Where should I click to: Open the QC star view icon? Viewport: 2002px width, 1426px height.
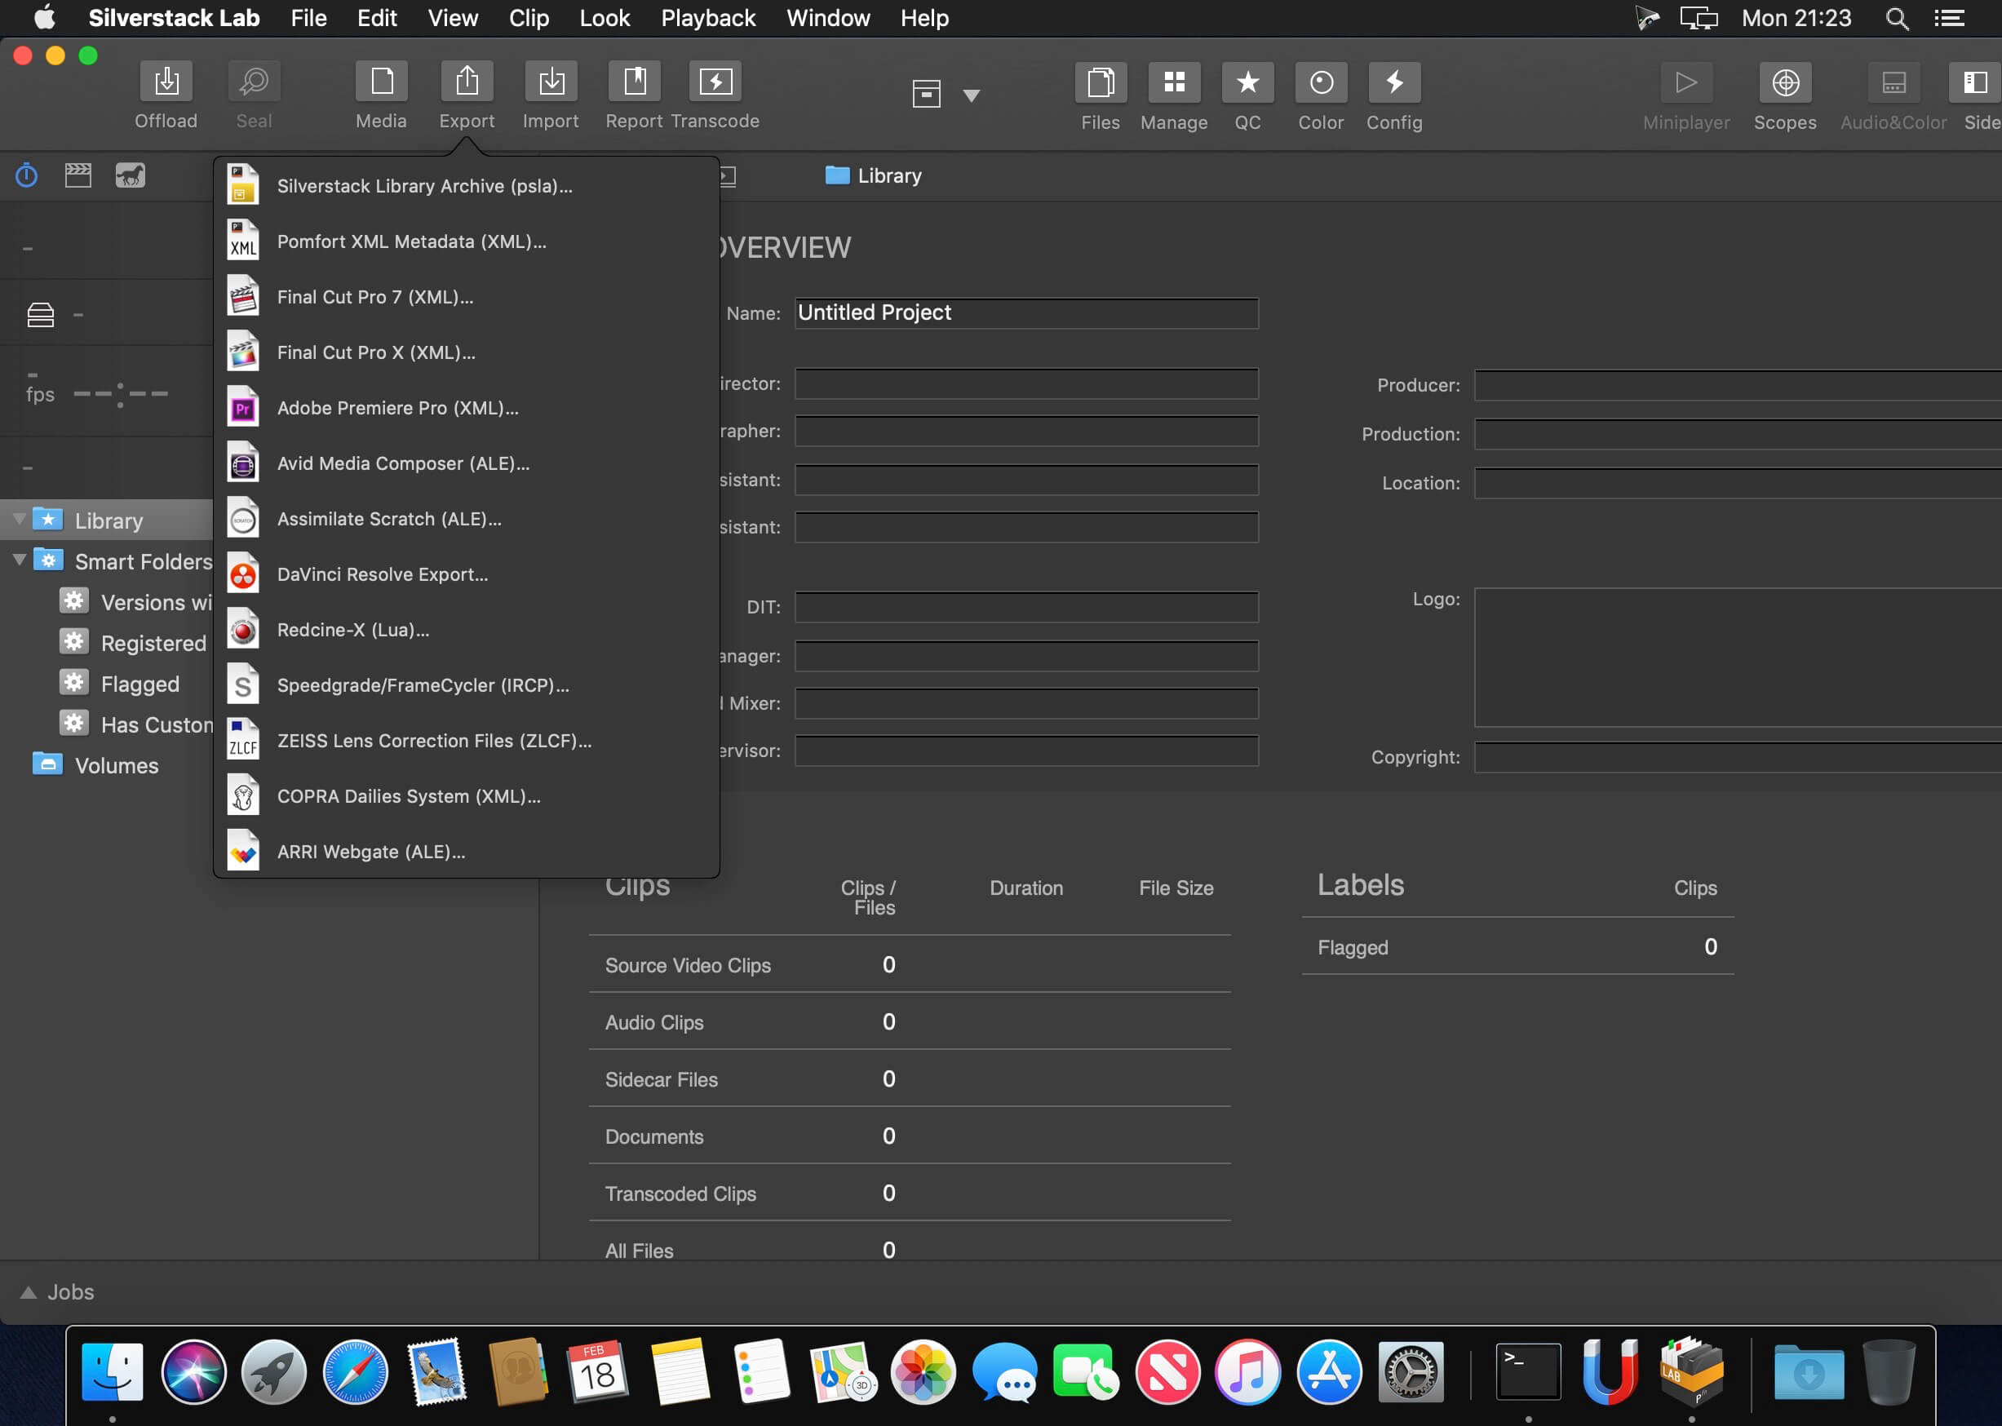click(1247, 83)
